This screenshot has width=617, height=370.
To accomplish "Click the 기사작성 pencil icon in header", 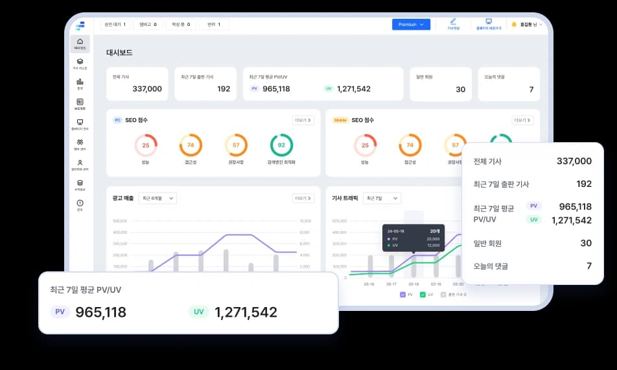I will pos(453,23).
